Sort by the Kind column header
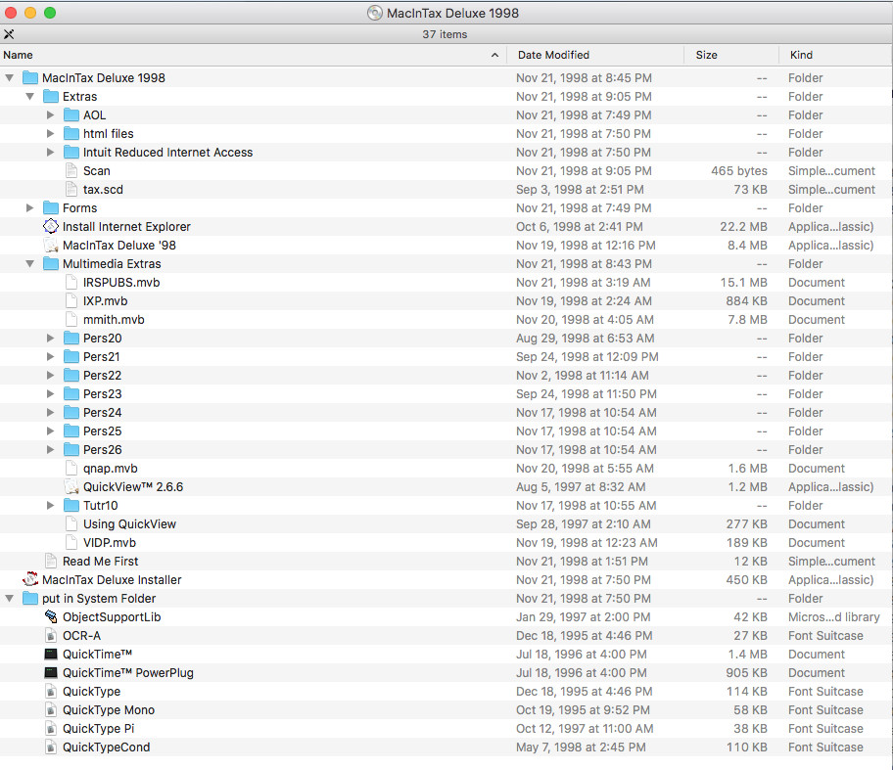The image size is (893, 770). tap(835, 55)
